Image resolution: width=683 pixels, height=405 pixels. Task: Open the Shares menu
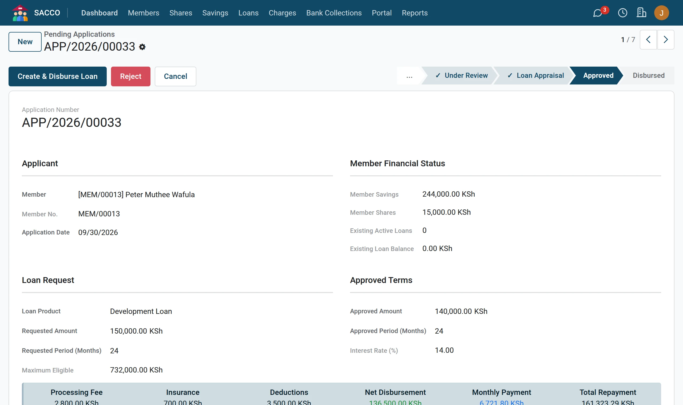point(181,13)
